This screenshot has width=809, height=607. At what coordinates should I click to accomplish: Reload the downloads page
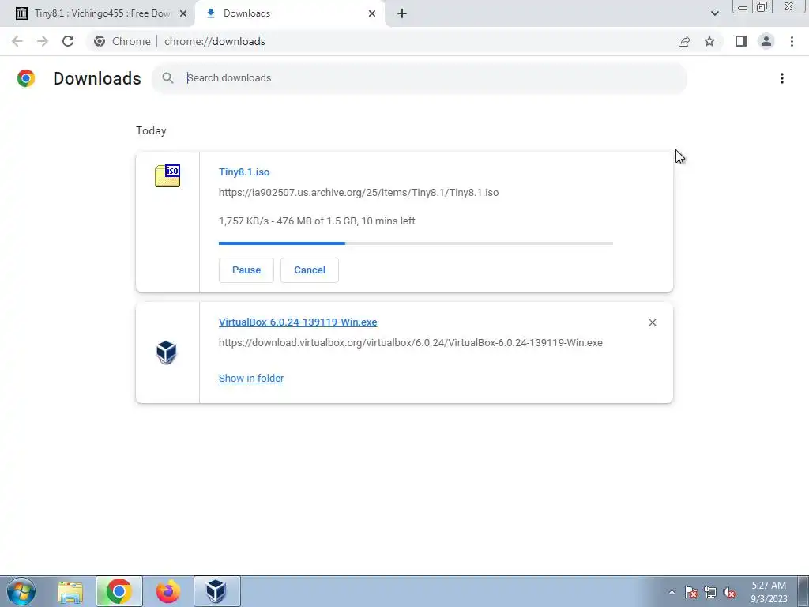(68, 41)
